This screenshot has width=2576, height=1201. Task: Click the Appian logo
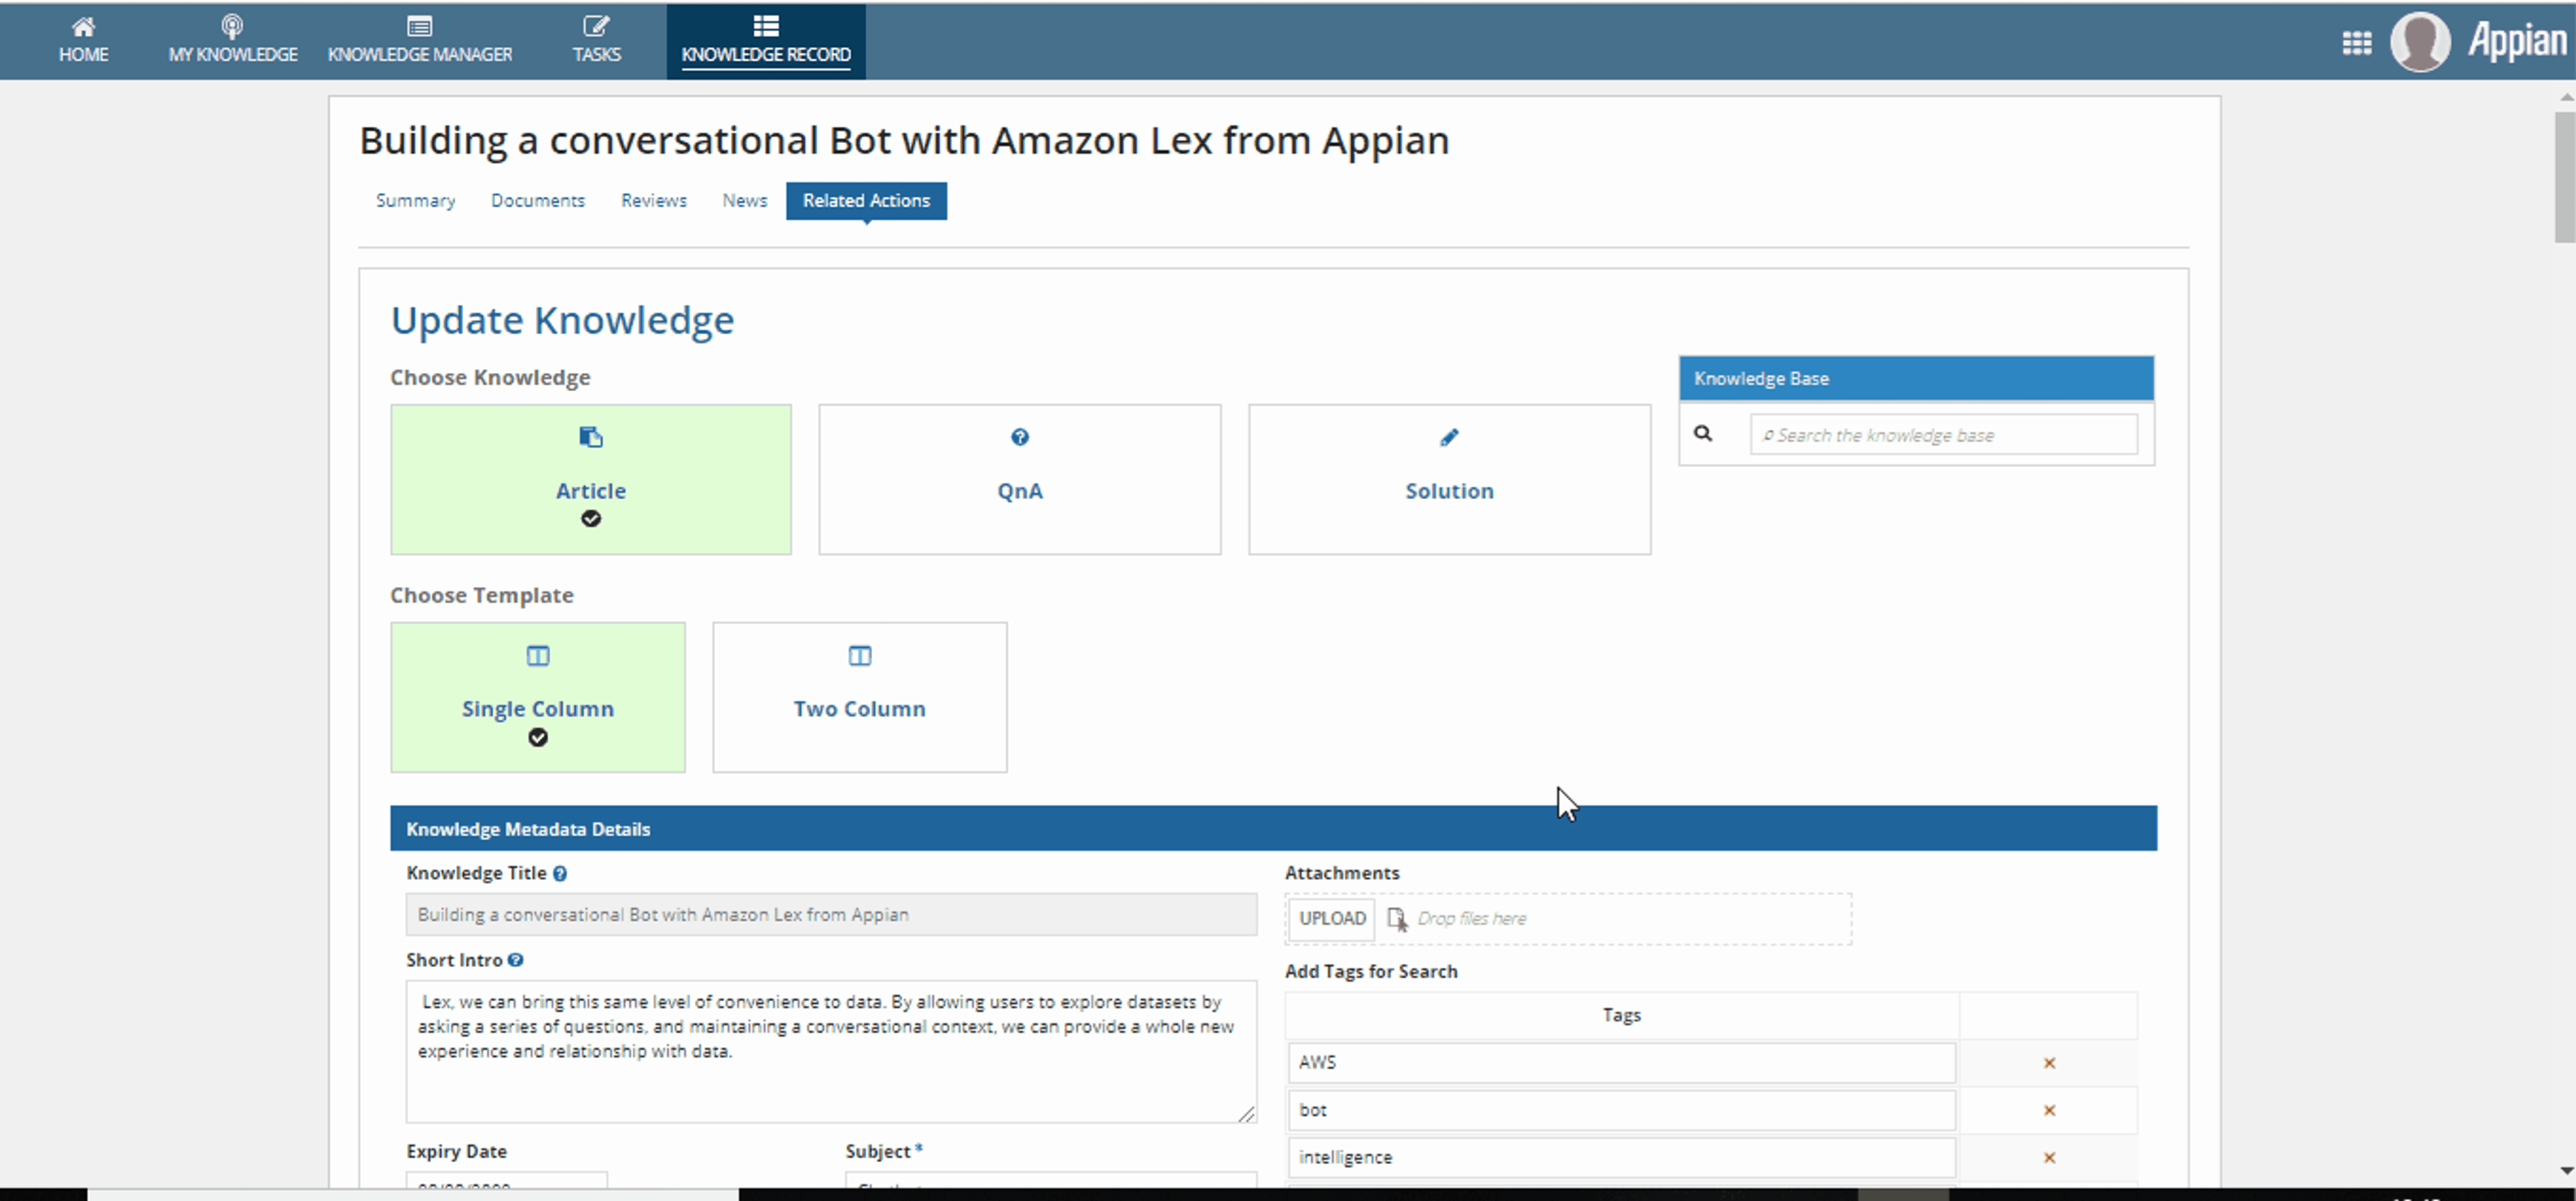2518,41
